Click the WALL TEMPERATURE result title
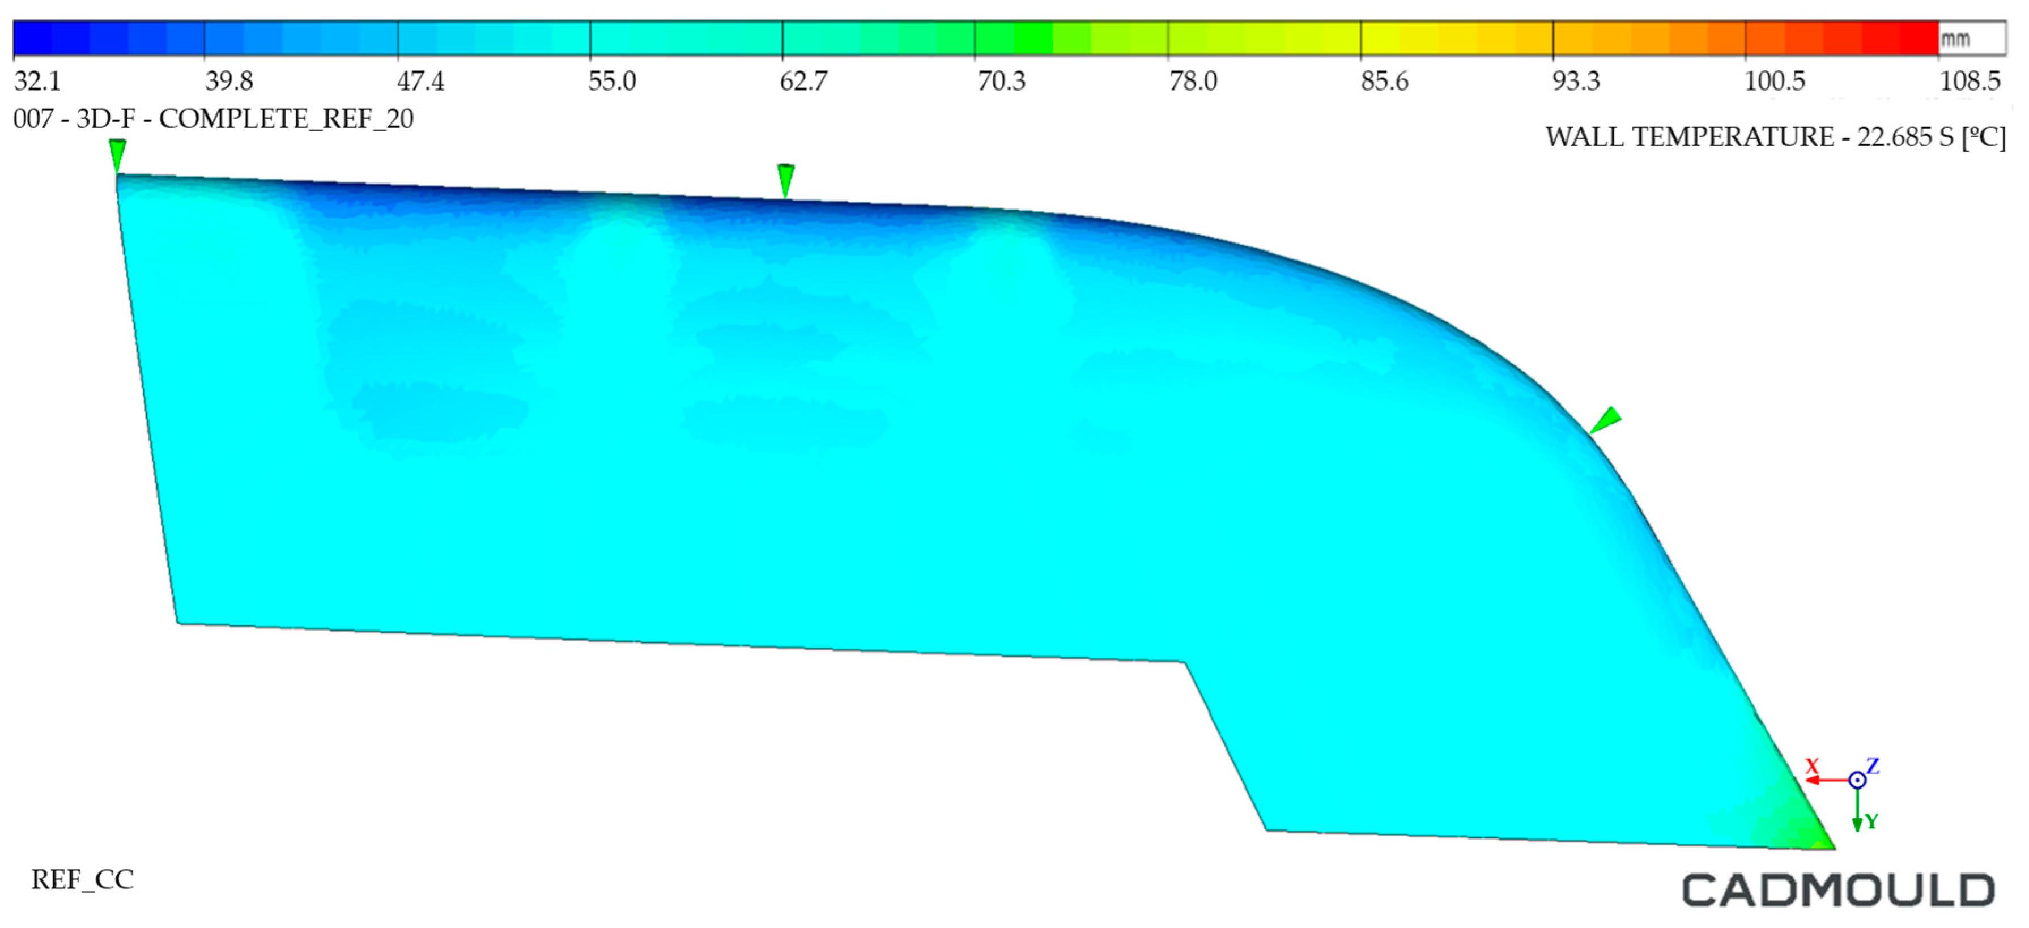Image resolution: width=2029 pixels, height=928 pixels. pos(1775,137)
